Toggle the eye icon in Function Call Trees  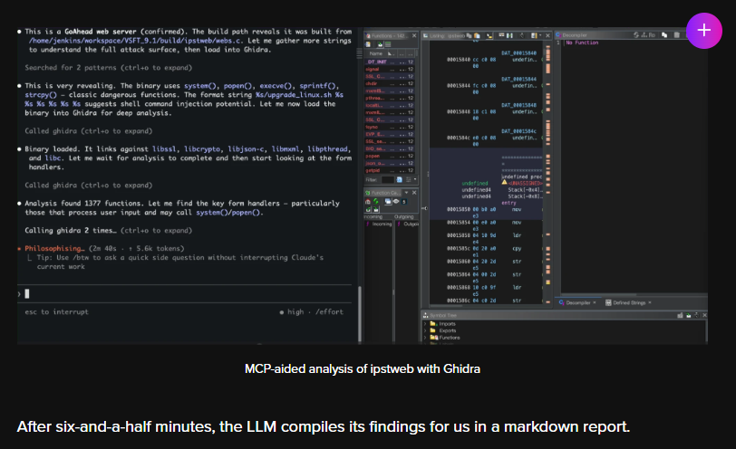396,202
